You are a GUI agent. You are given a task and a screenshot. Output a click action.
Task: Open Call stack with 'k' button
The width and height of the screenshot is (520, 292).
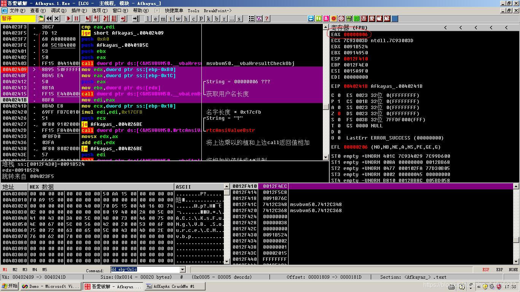click(x=209, y=18)
